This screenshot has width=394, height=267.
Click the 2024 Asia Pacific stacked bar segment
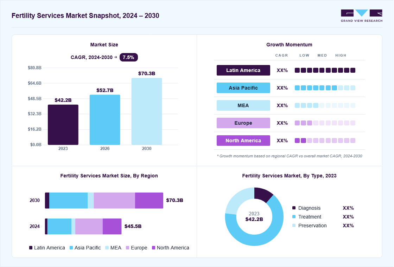coord(59,226)
